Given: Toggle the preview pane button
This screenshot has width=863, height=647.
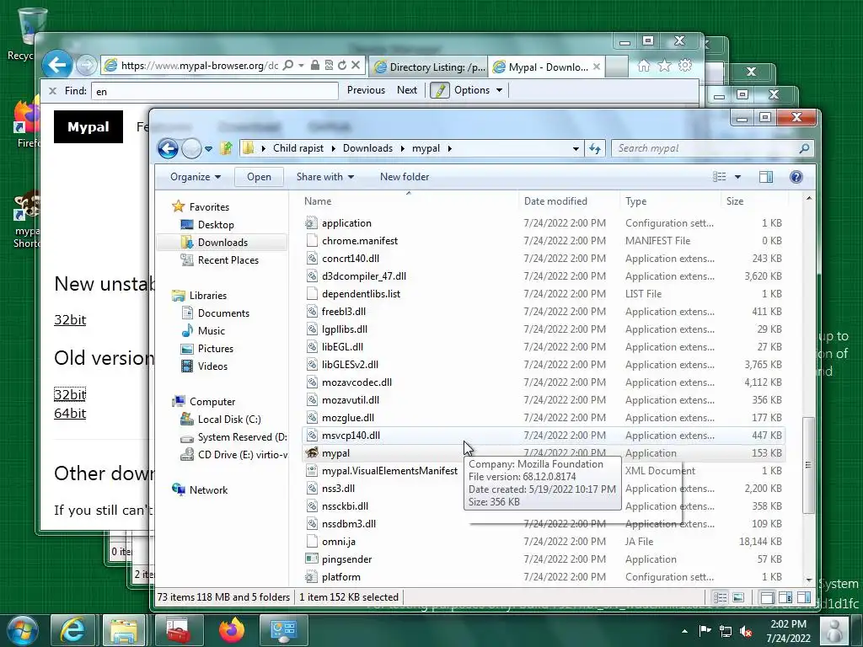Looking at the screenshot, I should coord(765,177).
